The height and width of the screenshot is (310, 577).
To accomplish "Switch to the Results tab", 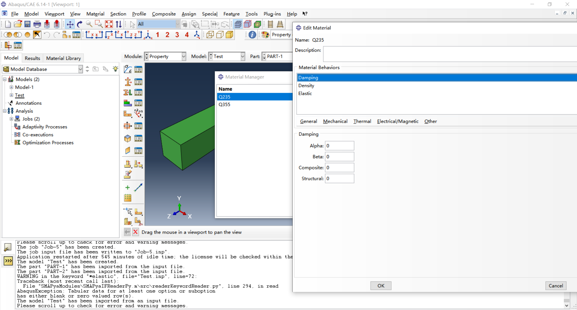I will click(32, 58).
